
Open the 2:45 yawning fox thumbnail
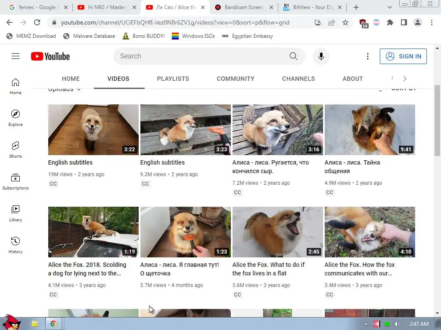point(278,232)
